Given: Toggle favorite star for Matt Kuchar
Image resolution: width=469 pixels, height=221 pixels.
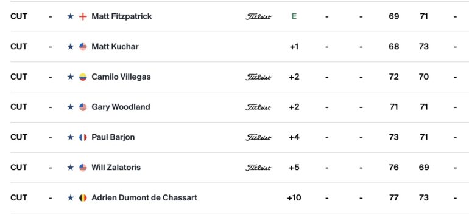Looking at the screenshot, I should coord(70,47).
